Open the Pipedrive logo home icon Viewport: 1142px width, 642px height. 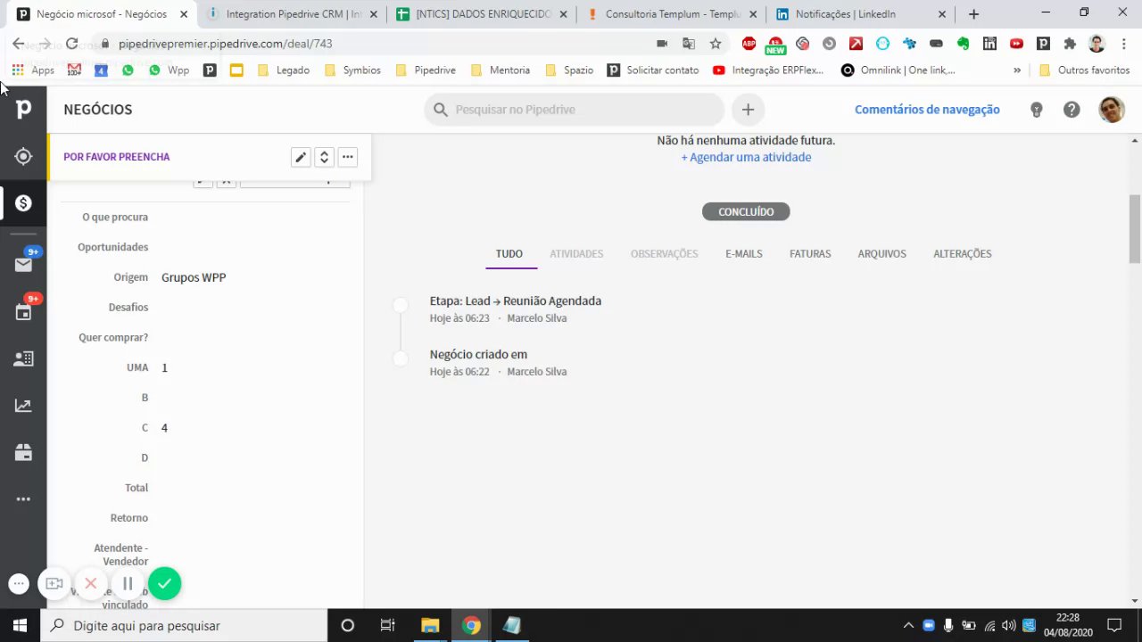23,109
